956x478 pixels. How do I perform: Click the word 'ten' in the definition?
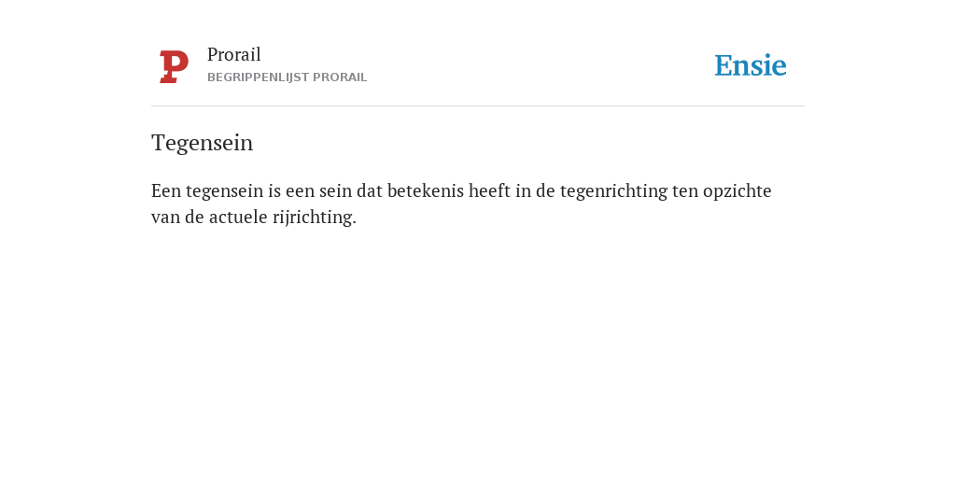click(x=685, y=190)
